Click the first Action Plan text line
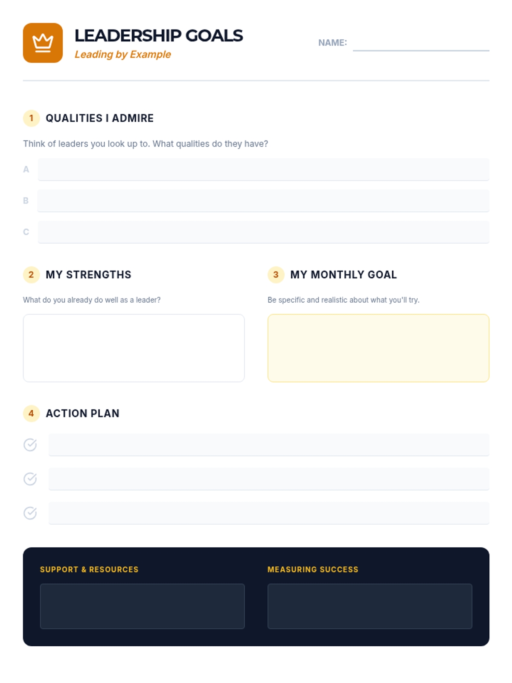 [x=269, y=445]
